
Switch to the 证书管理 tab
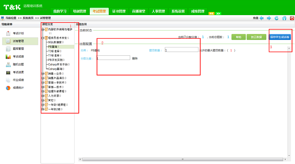[119, 11]
